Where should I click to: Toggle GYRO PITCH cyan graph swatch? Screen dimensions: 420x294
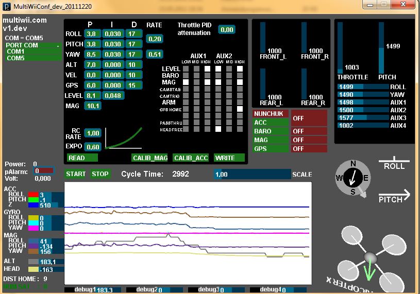[33, 223]
